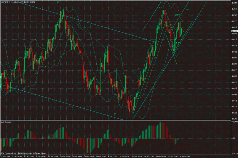Click the '14 Jan 12:00' time axis label

pos(149,156)
